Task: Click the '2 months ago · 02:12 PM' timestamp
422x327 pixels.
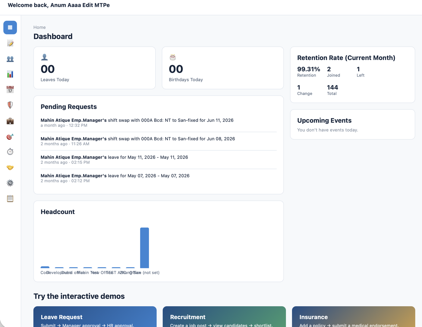Action: pos(65,181)
